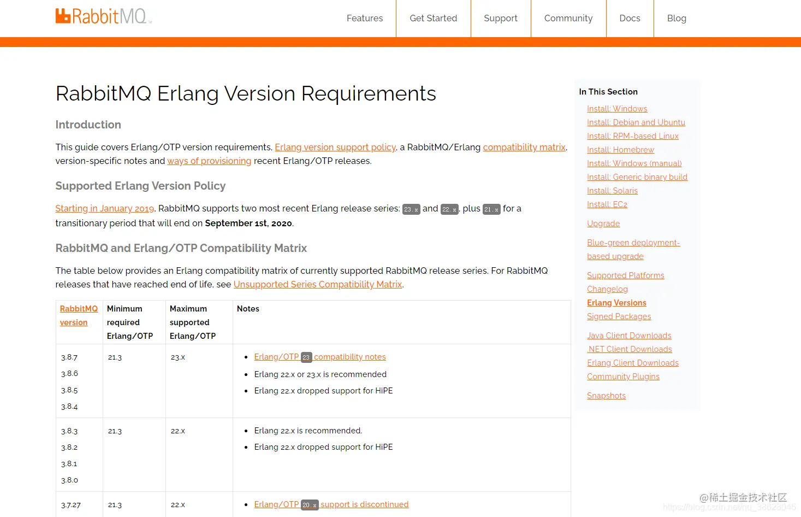Open the compatibility matrix link
Screen dimensions: 801x517
524,147
